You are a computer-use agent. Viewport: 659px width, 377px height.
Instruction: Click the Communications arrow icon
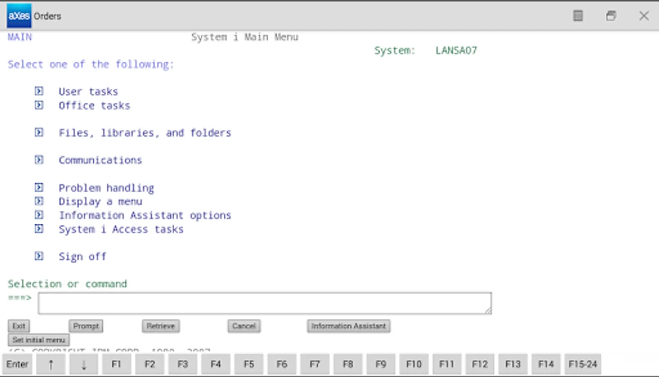point(39,160)
